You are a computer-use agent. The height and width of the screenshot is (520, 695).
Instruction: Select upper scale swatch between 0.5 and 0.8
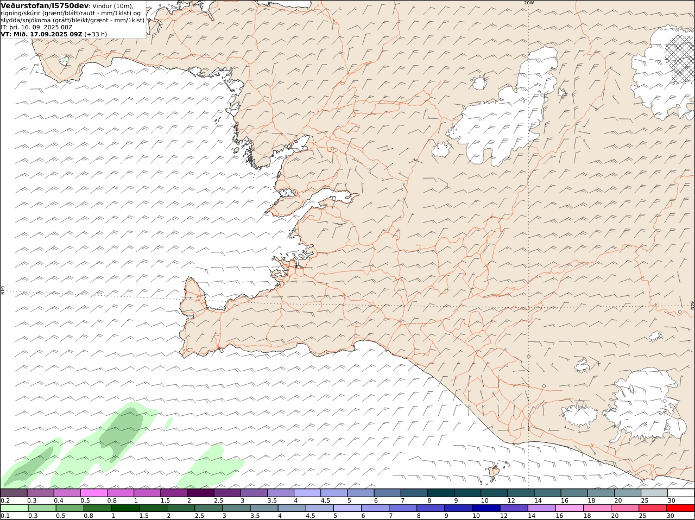point(94,493)
